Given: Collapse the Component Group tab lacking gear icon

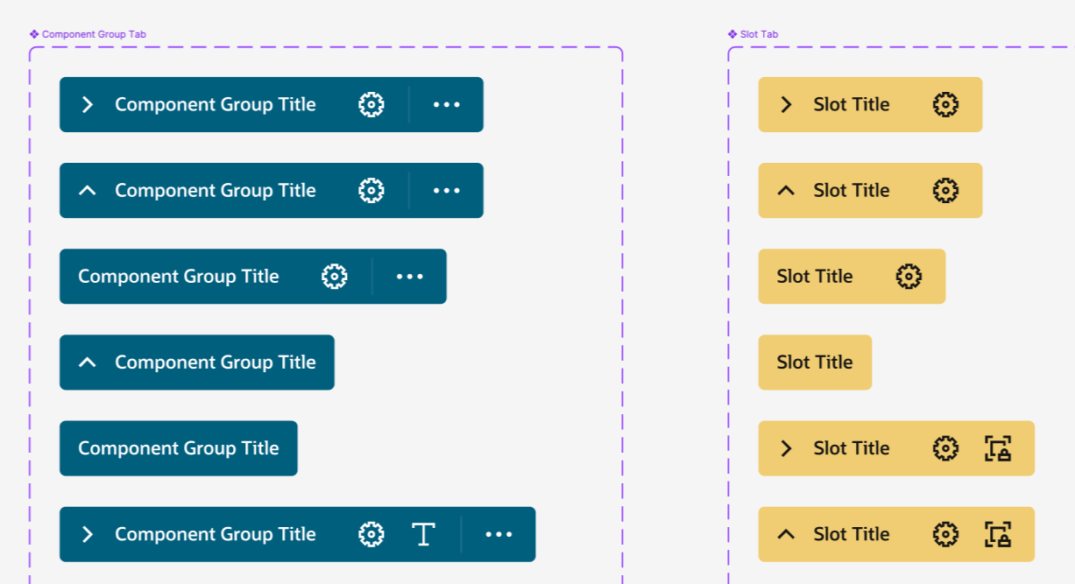Looking at the screenshot, I should 87,362.
